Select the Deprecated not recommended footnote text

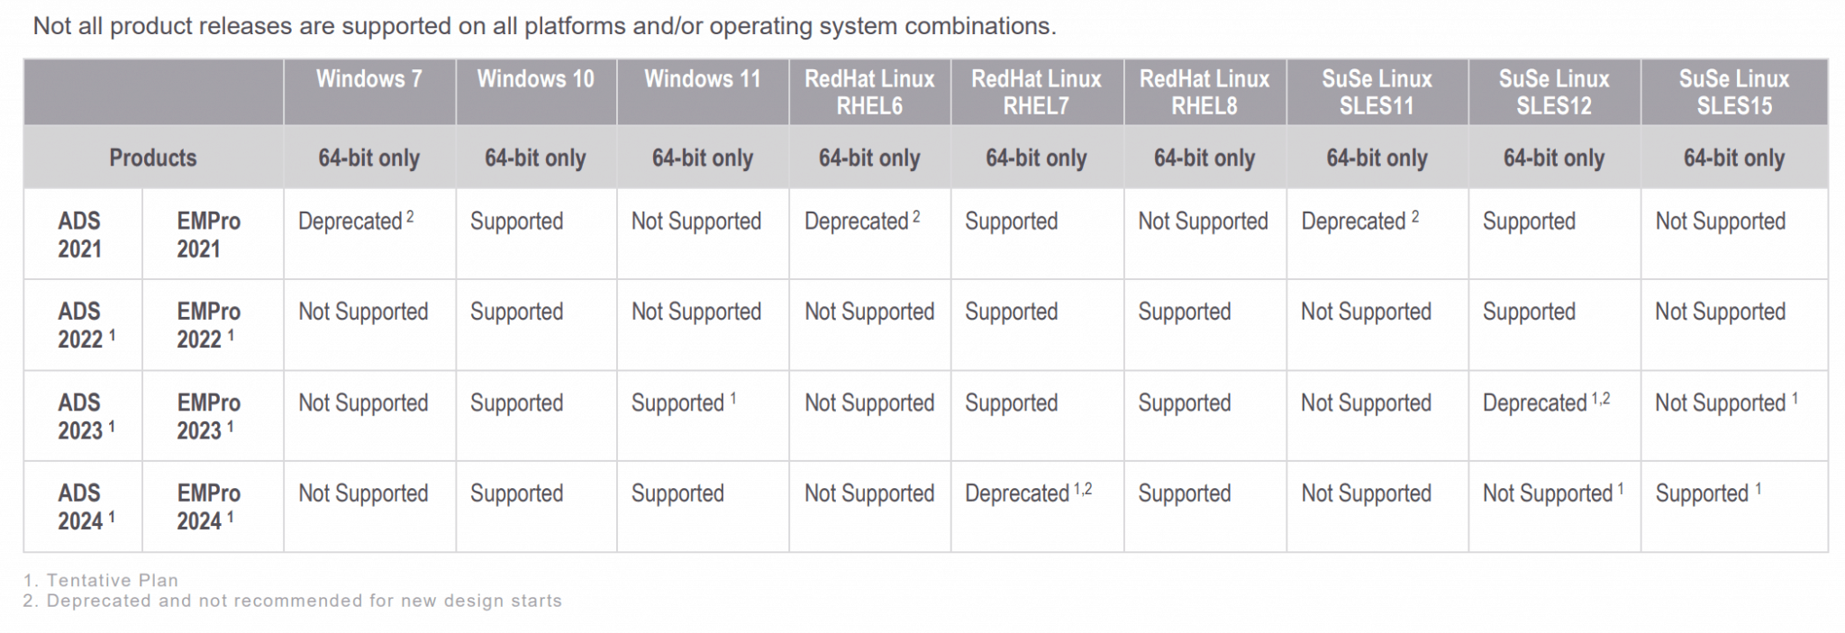293,601
